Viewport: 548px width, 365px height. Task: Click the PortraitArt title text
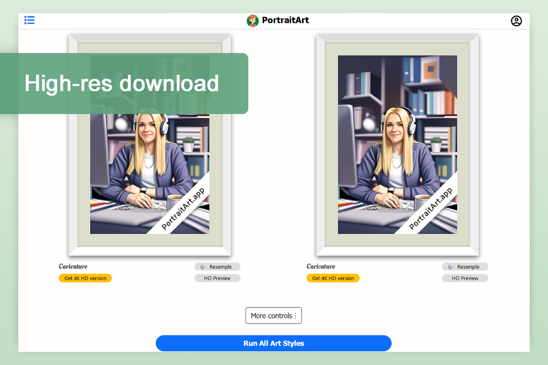[285, 21]
